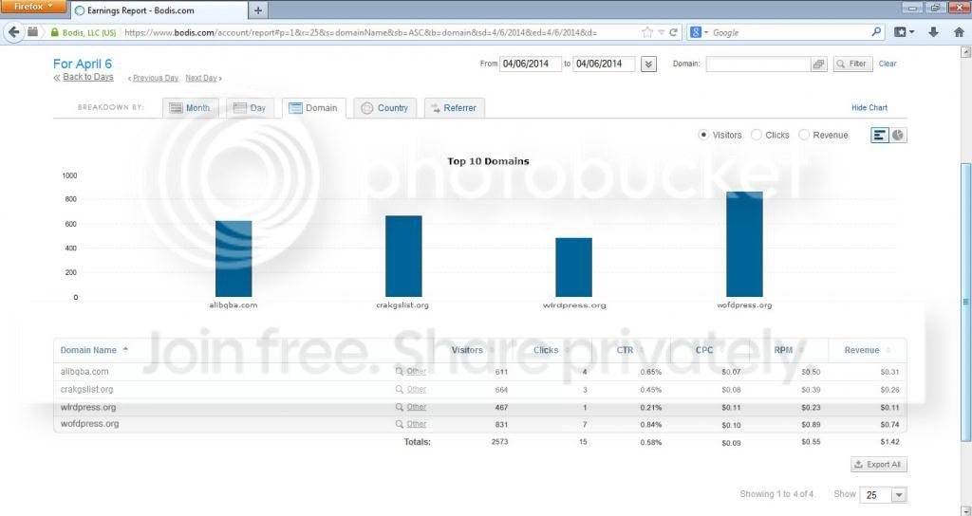
Task: Click the page's vertical scrollbar
Action: (965, 304)
